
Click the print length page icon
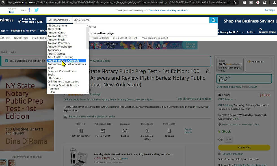[x=169, y=131]
